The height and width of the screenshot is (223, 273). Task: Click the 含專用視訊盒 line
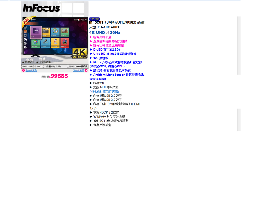click(x=100, y=125)
